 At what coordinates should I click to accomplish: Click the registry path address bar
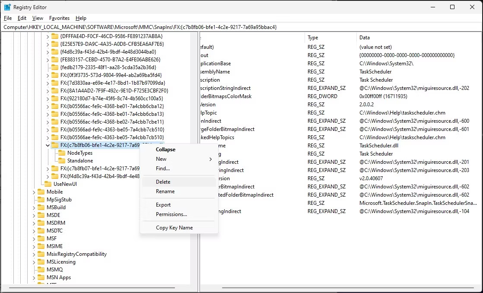[x=241, y=27]
